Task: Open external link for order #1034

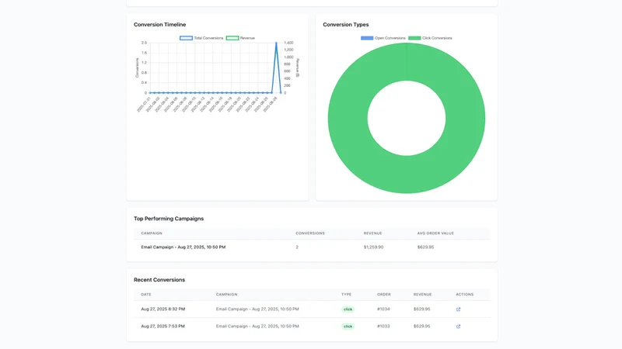Action: [x=458, y=309]
